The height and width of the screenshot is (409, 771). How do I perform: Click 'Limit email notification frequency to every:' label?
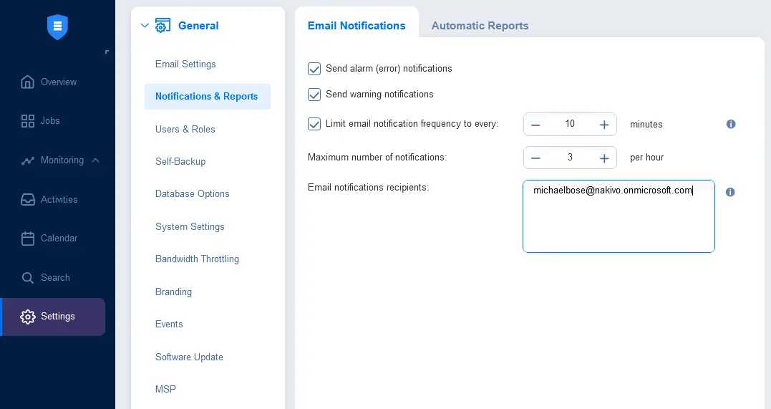coord(412,123)
